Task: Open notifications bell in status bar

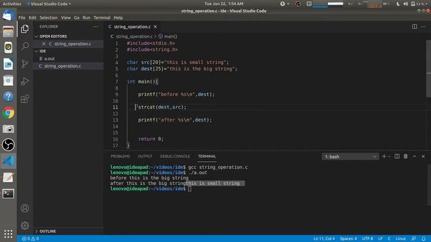Action: (424, 239)
